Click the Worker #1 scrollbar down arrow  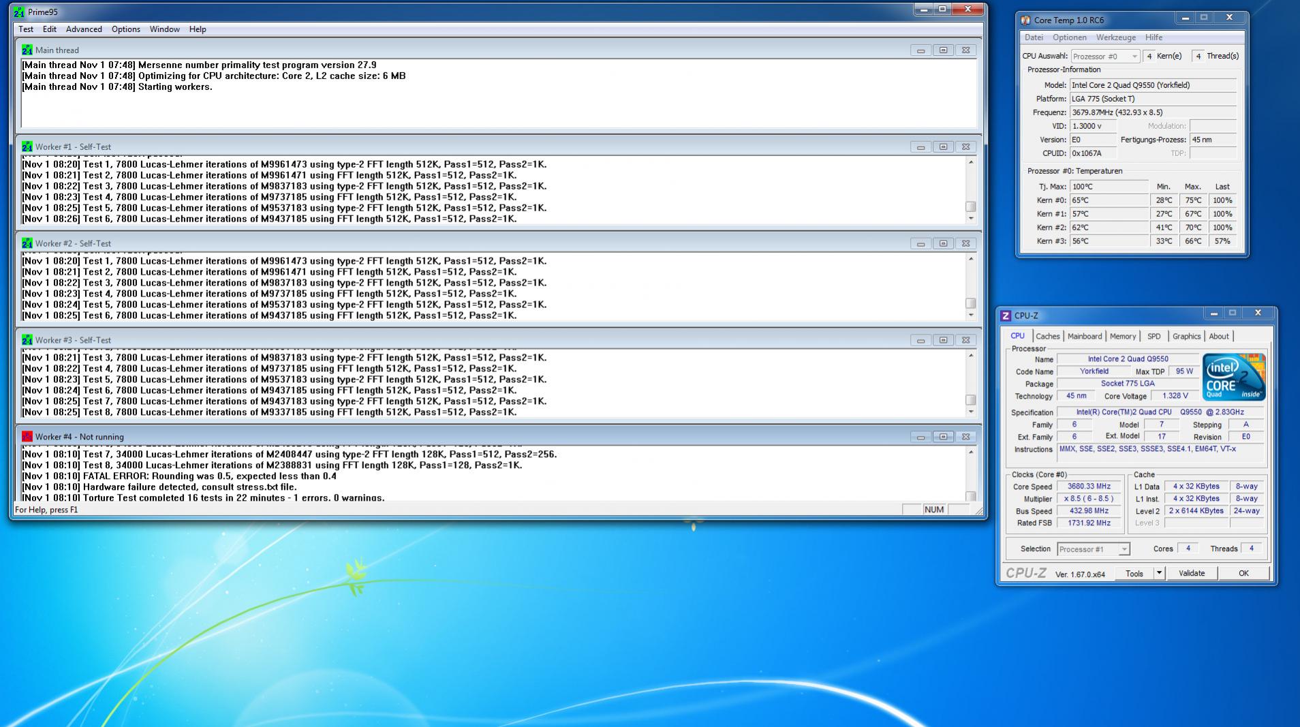tap(971, 219)
